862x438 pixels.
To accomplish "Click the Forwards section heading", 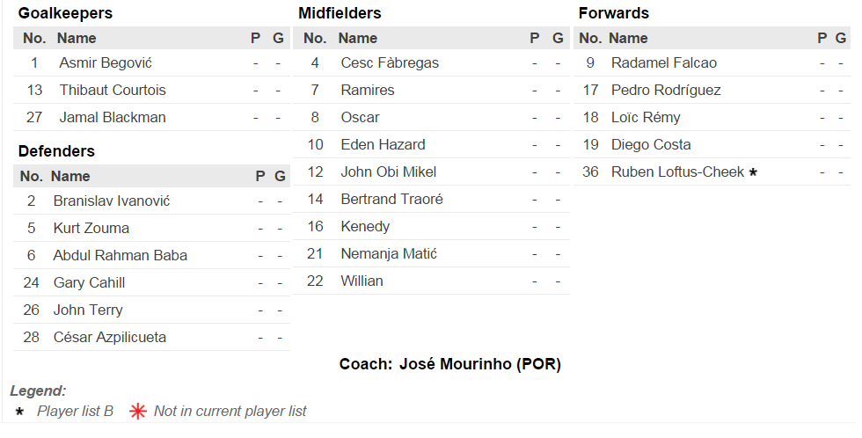I will click(x=614, y=13).
